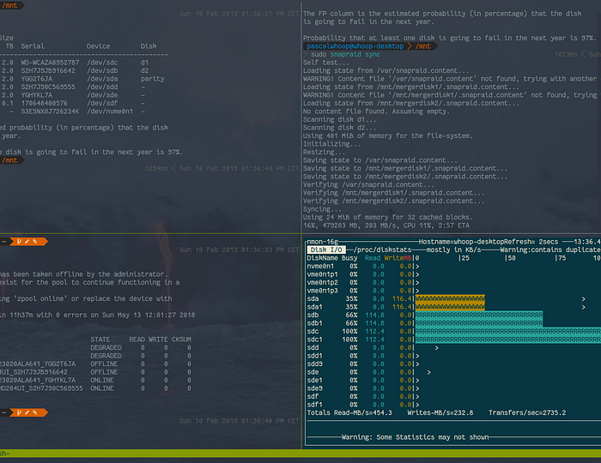Click the link icon in the orange prompt above the 01:36:33 timestamp
601x463 pixels.
click(35, 242)
